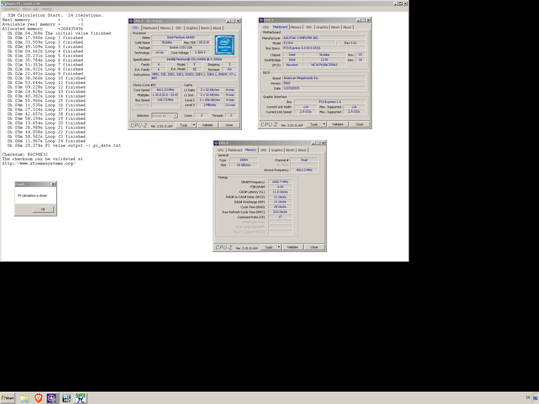The image size is (539, 404).
Task: Open the Help menu in Super PI
Action: tap(47, 9)
